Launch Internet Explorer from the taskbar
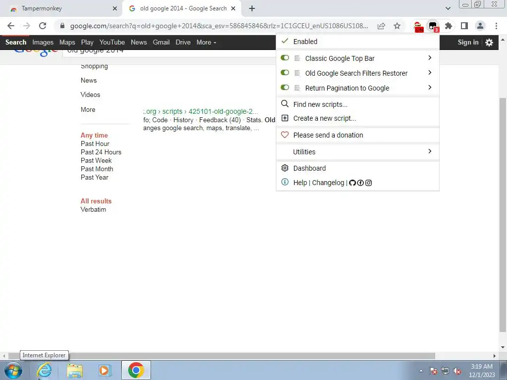 (44, 370)
